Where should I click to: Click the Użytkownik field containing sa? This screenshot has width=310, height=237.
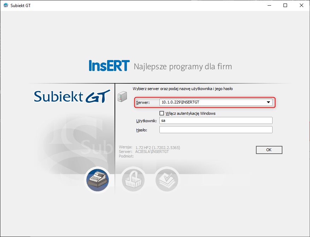[216, 120]
